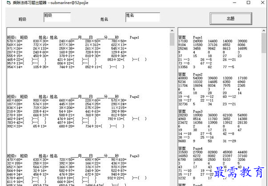Click the 班级 label left of the input
The height and width of the screenshot is (186, 268).
point(22,20)
